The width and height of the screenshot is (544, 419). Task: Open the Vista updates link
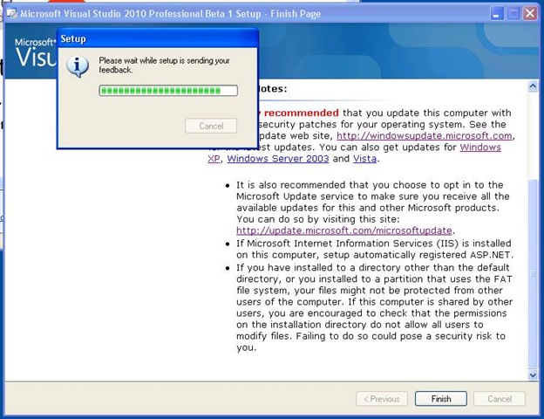(x=364, y=158)
